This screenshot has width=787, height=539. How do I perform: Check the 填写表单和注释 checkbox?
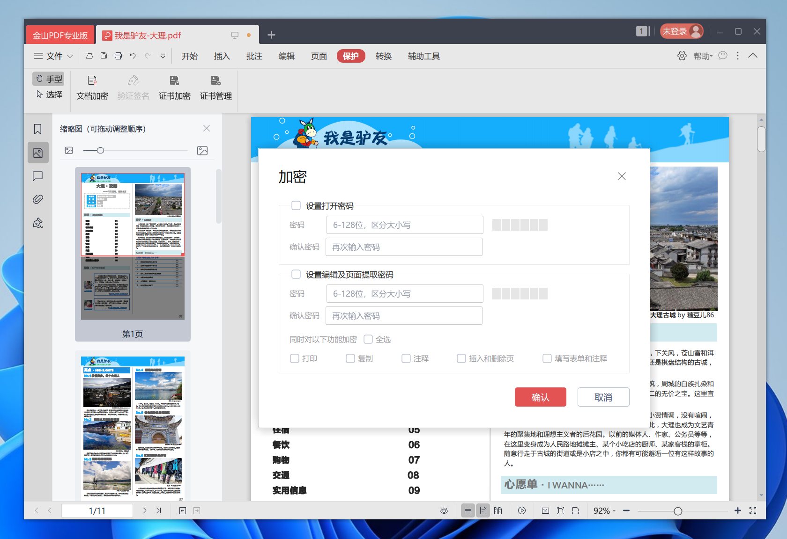point(547,358)
